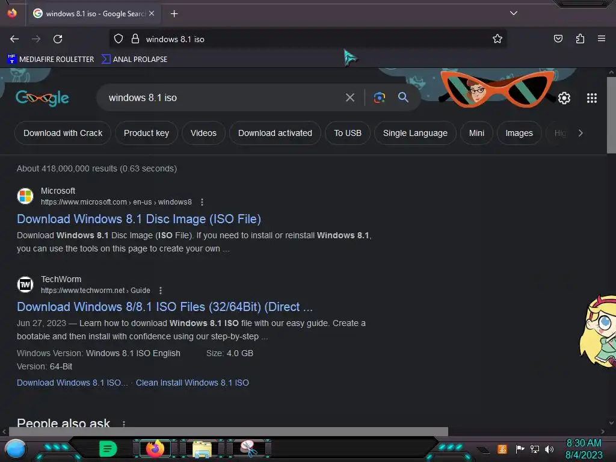Open People also ask options menu
This screenshot has width=616, height=462.
(124, 423)
